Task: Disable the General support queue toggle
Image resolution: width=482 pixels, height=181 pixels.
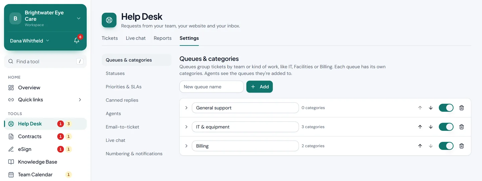Action: pos(446,108)
